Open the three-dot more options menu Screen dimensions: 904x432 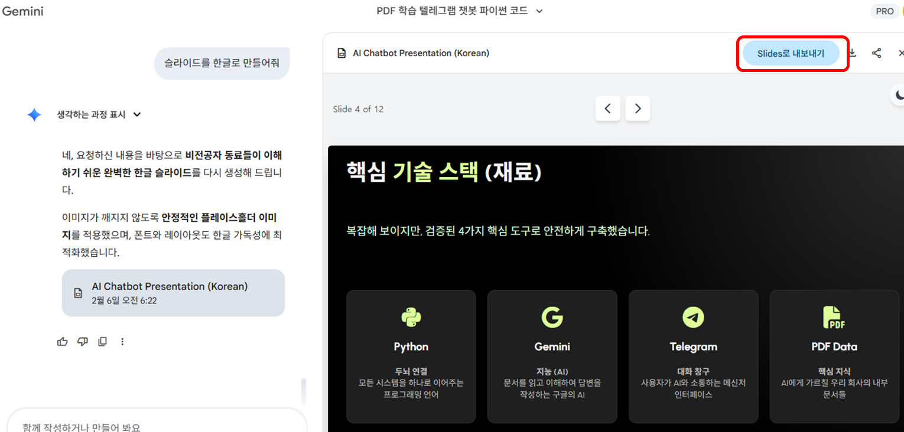[x=122, y=341]
